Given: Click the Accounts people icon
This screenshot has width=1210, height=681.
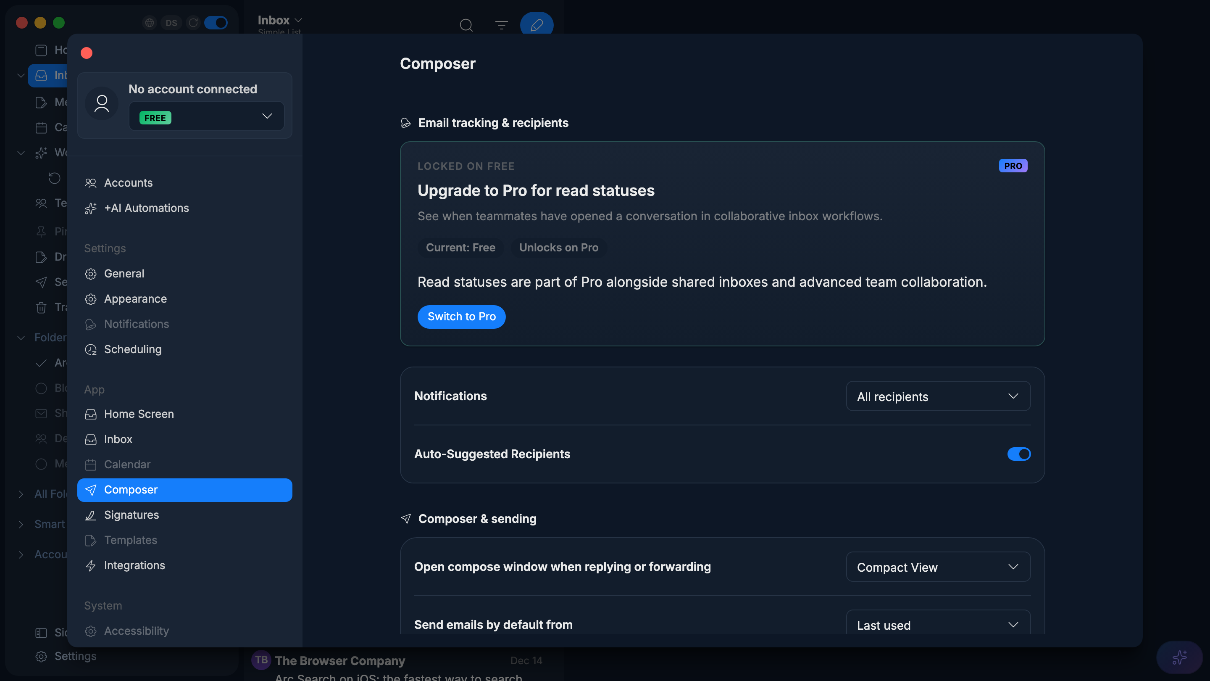Looking at the screenshot, I should 91,183.
